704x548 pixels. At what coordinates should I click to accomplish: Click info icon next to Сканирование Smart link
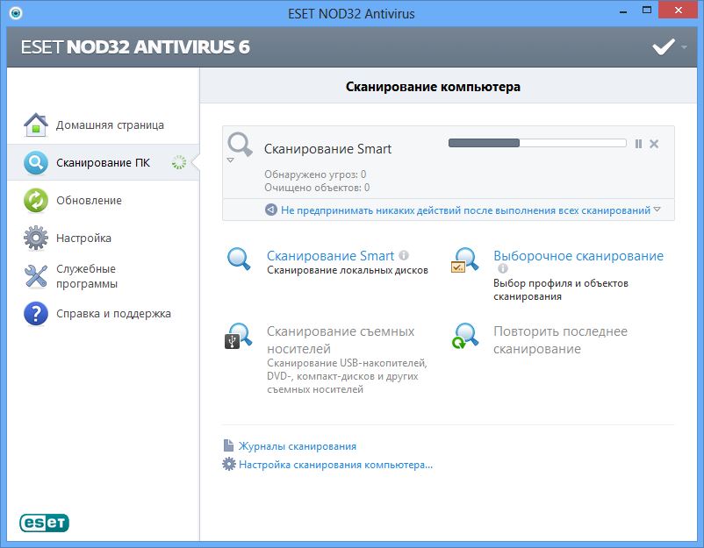pos(404,255)
